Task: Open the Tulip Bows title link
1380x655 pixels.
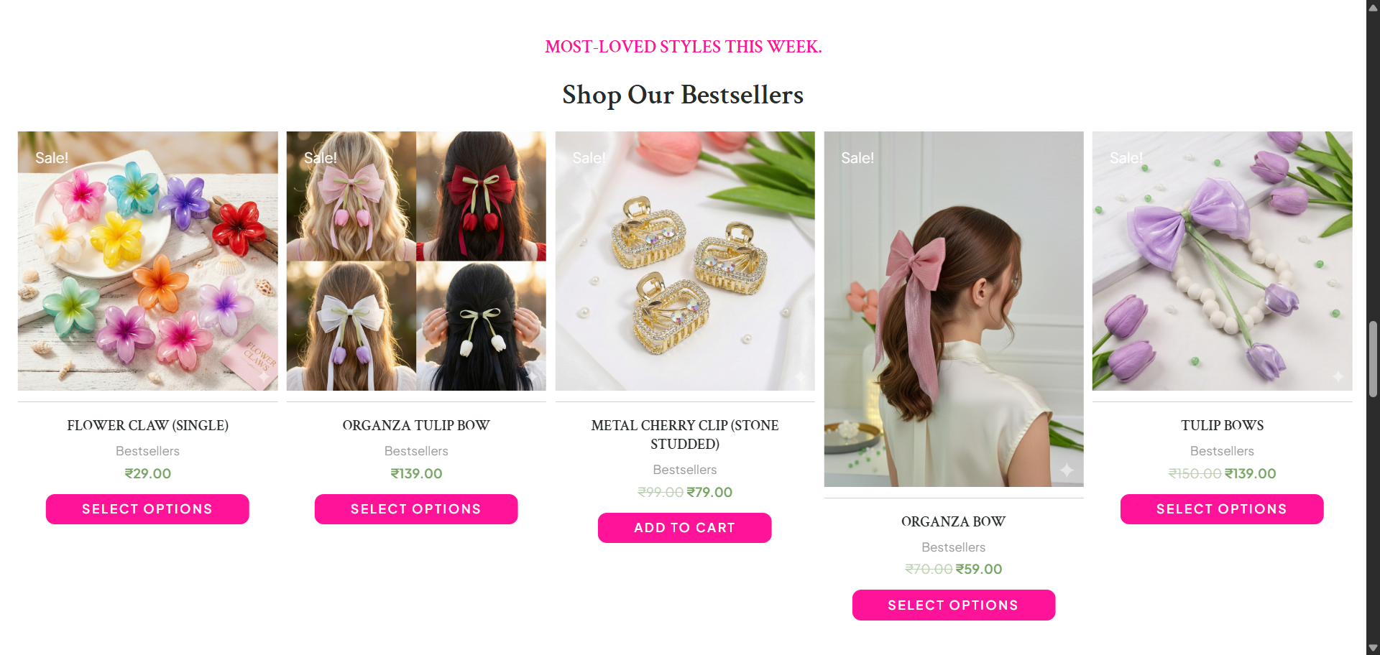Action: [x=1222, y=425]
